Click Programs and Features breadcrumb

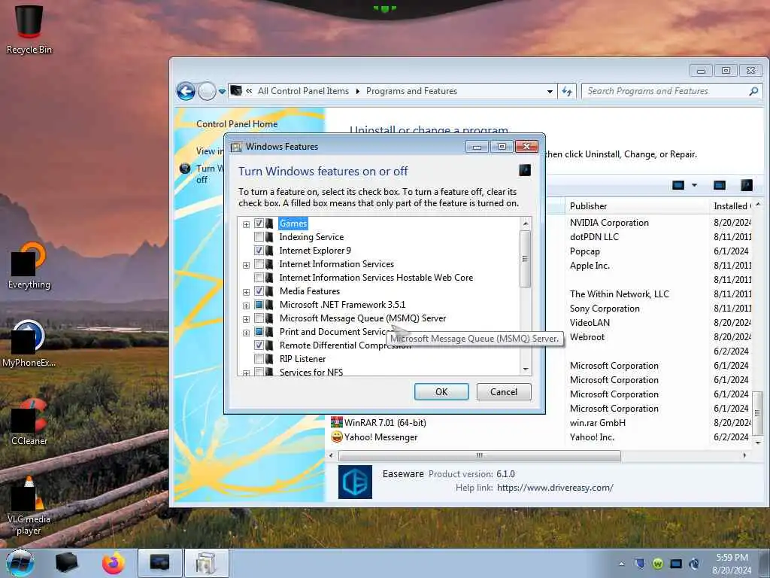tap(411, 91)
